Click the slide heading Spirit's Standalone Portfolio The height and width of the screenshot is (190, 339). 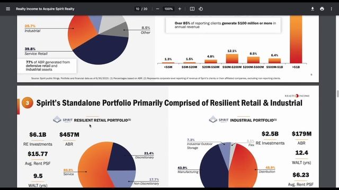169,103
